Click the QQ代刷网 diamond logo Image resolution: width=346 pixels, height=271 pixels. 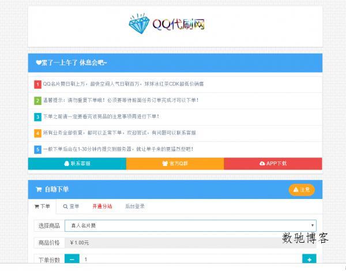[x=167, y=24]
